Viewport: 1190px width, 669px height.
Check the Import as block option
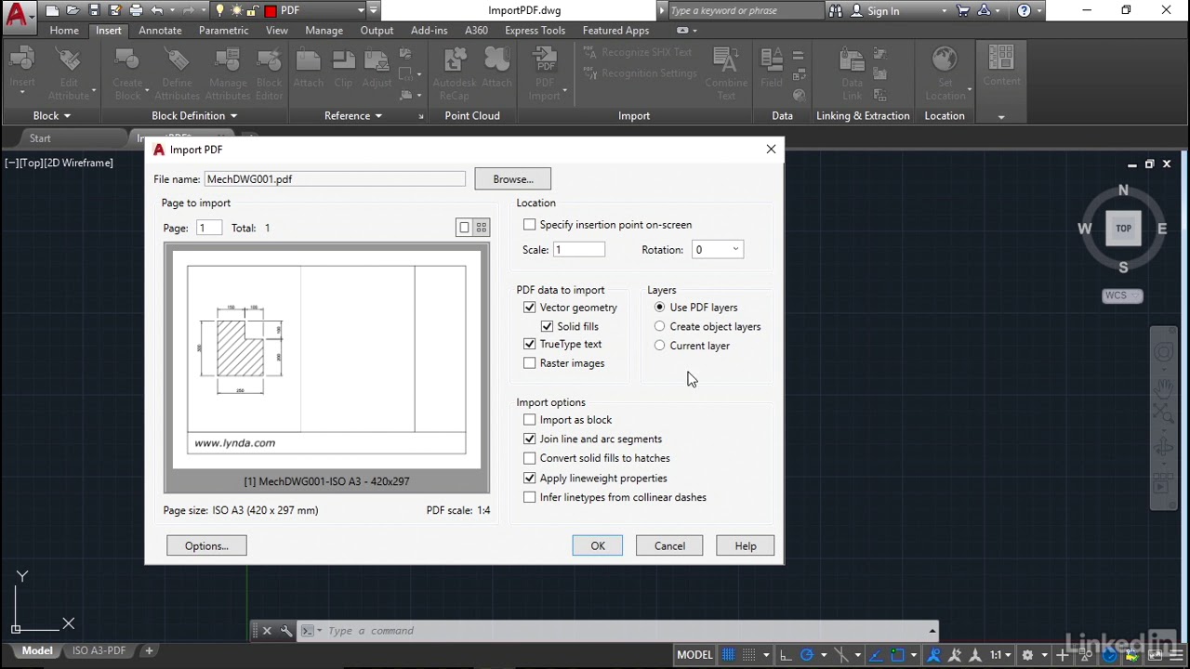530,420
